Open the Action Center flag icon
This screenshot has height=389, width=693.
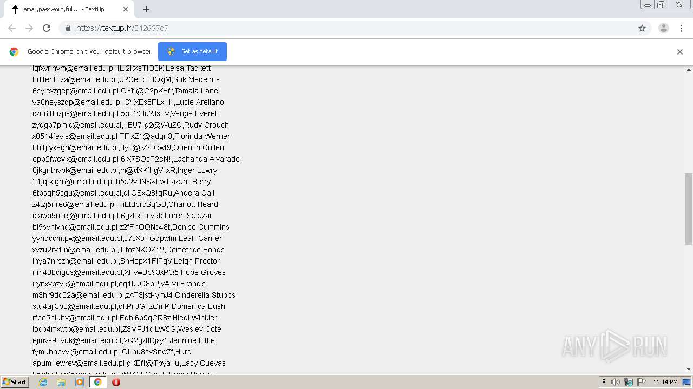click(642, 382)
